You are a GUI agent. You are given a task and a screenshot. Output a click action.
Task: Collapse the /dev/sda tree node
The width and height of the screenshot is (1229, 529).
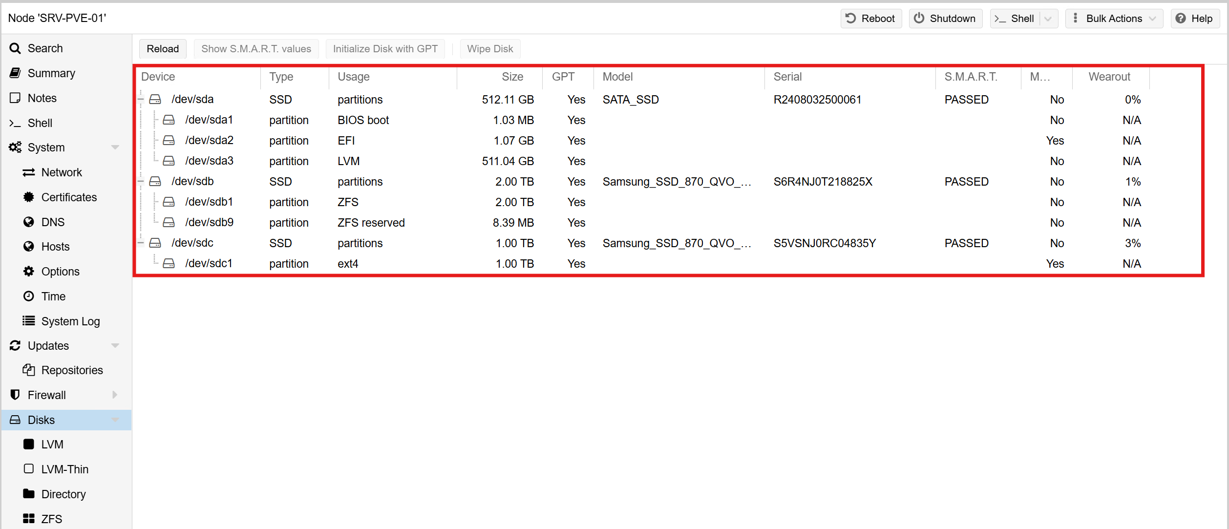141,99
